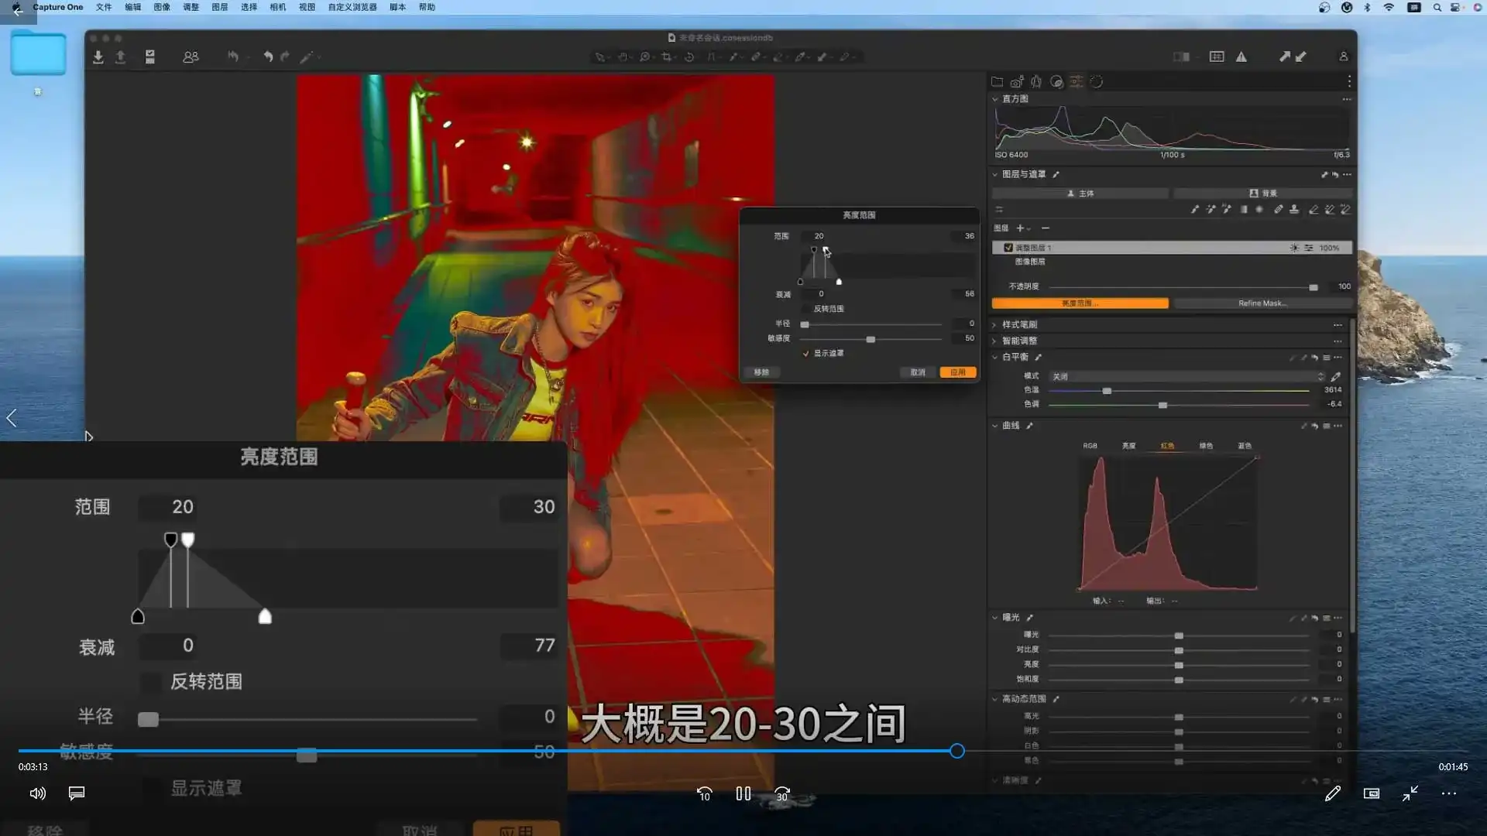The width and height of the screenshot is (1487, 836).
Task: Uncheck 显示遮罩 in the luma range dialog
Action: 806,354
